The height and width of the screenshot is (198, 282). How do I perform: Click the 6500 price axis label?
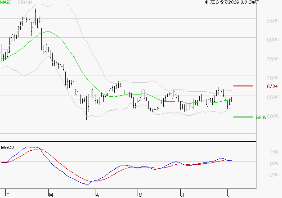tap(273, 97)
